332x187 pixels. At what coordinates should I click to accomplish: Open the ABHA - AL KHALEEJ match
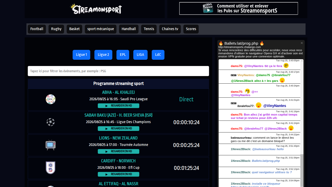click(118, 92)
